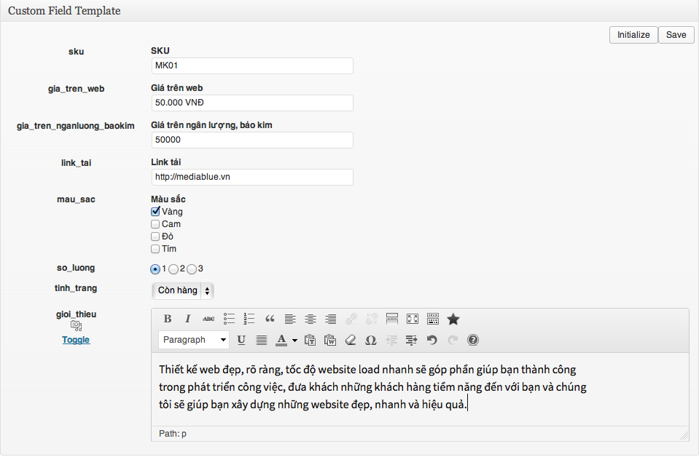Image resolution: width=699 pixels, height=457 pixels.
Task: Check the Cam color checkbox
Action: click(x=155, y=224)
